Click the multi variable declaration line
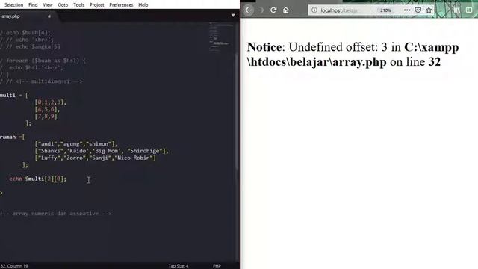 14,96
